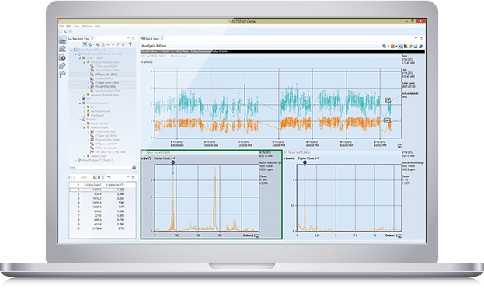
Task: Minimize the Quick View panel
Action: [x=416, y=38]
